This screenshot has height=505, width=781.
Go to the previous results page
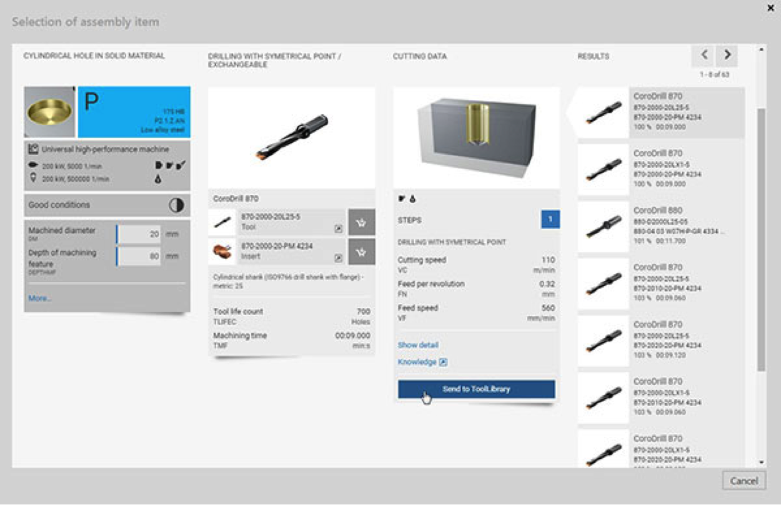[704, 56]
